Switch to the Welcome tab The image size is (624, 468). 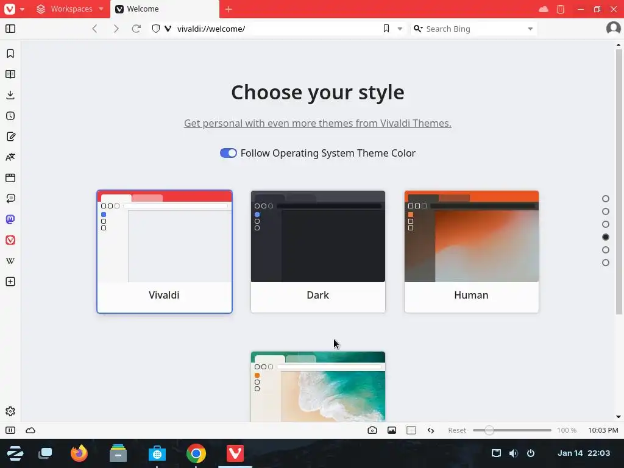pos(165,9)
